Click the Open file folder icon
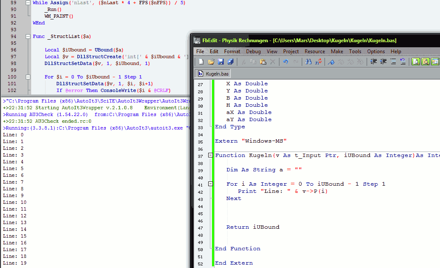 tap(211, 62)
